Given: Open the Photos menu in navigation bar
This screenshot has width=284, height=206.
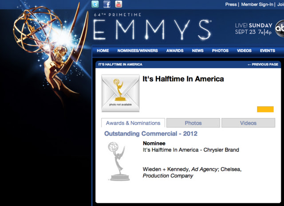Looking at the screenshot, I should click(x=220, y=51).
